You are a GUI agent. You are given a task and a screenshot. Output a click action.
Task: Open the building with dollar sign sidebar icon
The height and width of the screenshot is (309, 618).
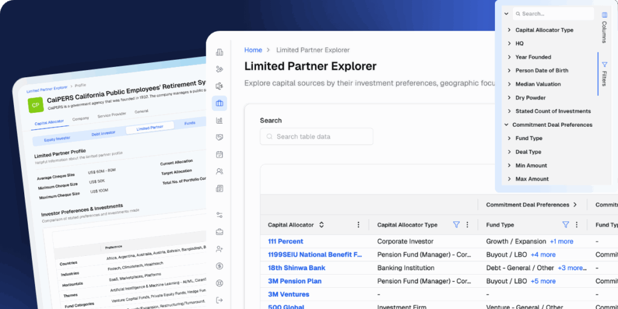(x=220, y=86)
